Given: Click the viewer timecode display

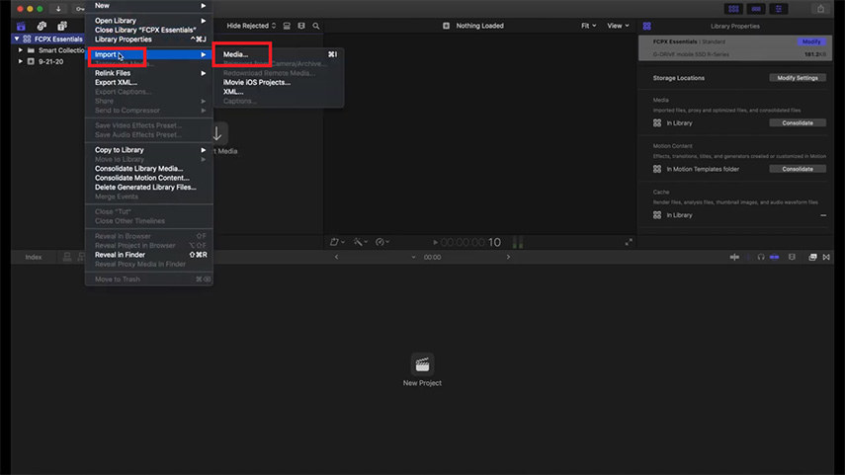Looking at the screenshot, I should point(470,242).
